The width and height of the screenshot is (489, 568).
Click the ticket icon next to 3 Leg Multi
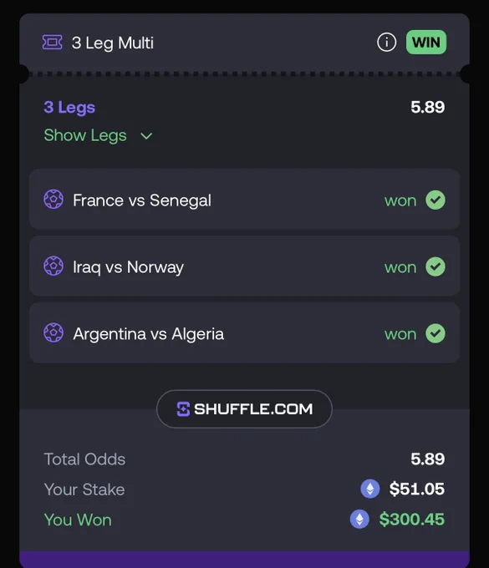click(52, 43)
